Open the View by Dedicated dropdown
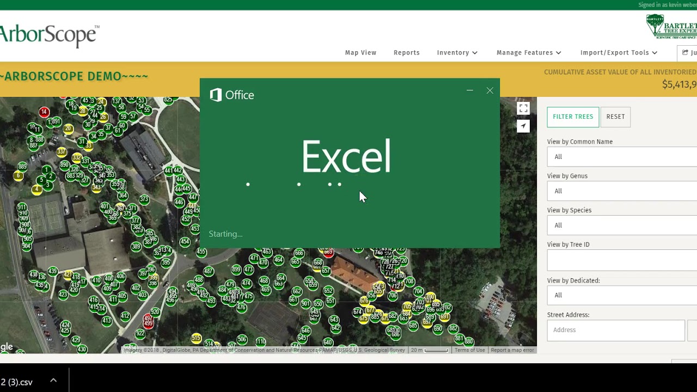 pos(622,295)
